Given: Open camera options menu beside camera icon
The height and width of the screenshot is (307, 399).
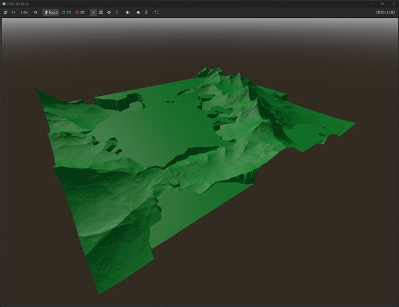Looking at the screenshot, I should (146, 12).
